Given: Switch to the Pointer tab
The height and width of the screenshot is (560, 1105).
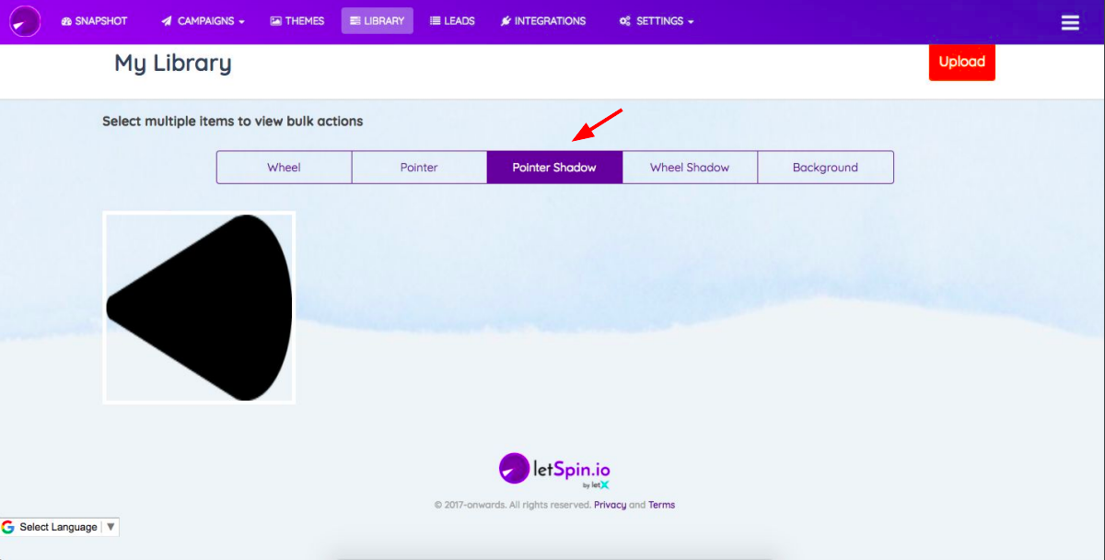Looking at the screenshot, I should point(419,168).
